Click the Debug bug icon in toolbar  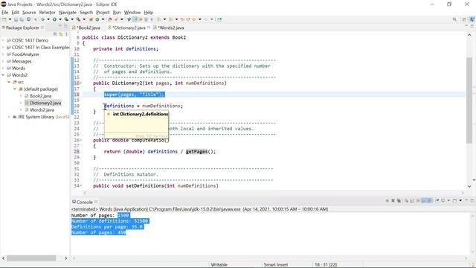click(x=43, y=19)
